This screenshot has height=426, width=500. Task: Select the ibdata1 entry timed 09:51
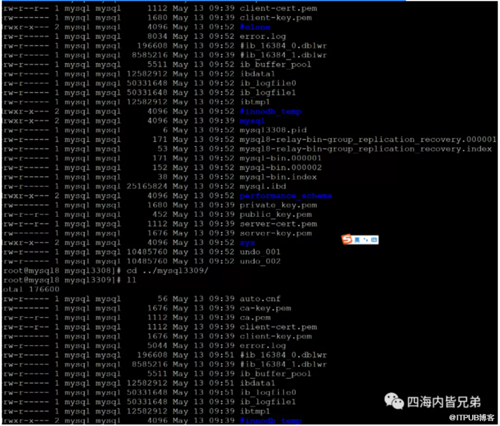pos(257,383)
